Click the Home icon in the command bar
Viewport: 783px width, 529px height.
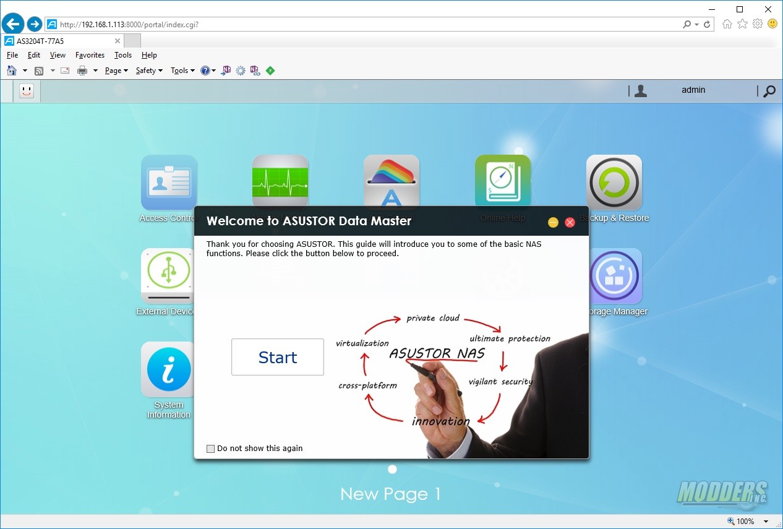point(12,71)
